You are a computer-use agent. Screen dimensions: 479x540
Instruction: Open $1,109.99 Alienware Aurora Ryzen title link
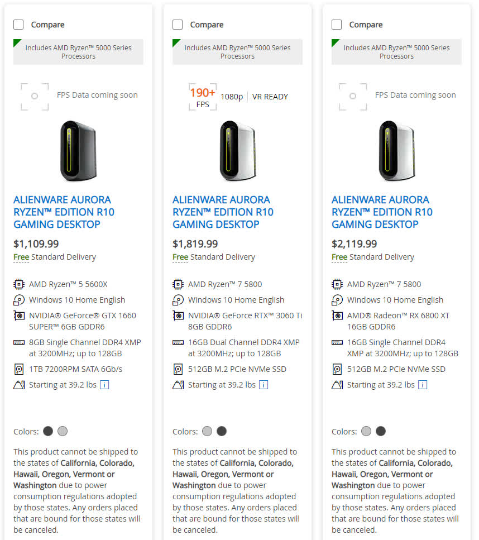pos(62,212)
